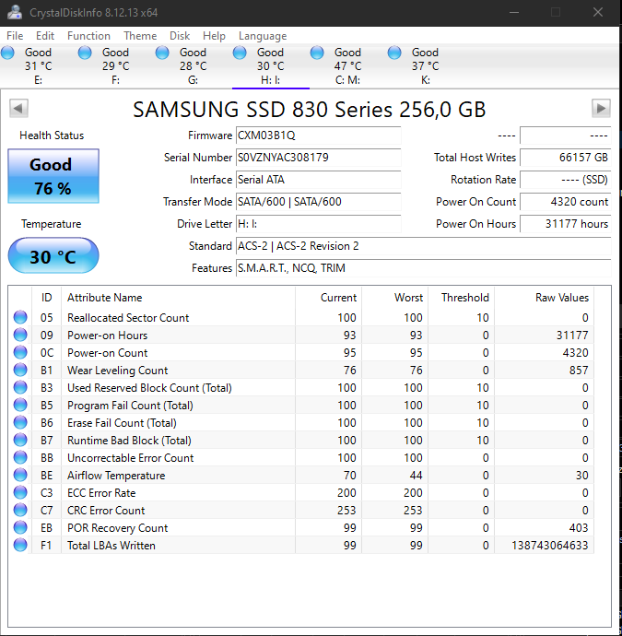This screenshot has width=622, height=636.
Task: Click the Firmware field CXM03B1Q
Action: [x=318, y=135]
